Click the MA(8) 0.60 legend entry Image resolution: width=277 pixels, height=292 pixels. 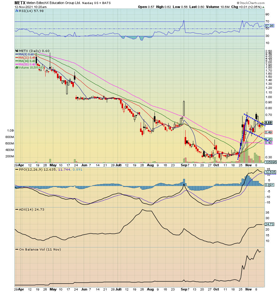click(x=25, y=54)
